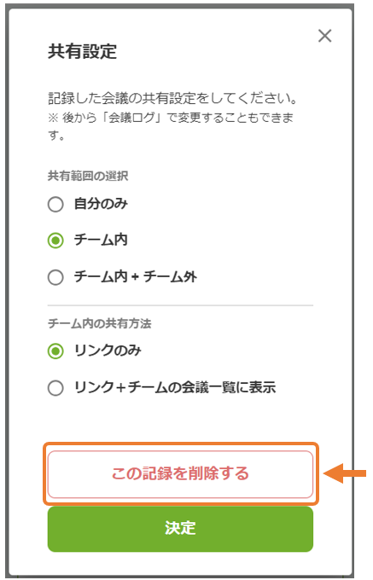373x580 pixels.
Task: Click the 自分のみ option label text
Action: [x=101, y=204]
